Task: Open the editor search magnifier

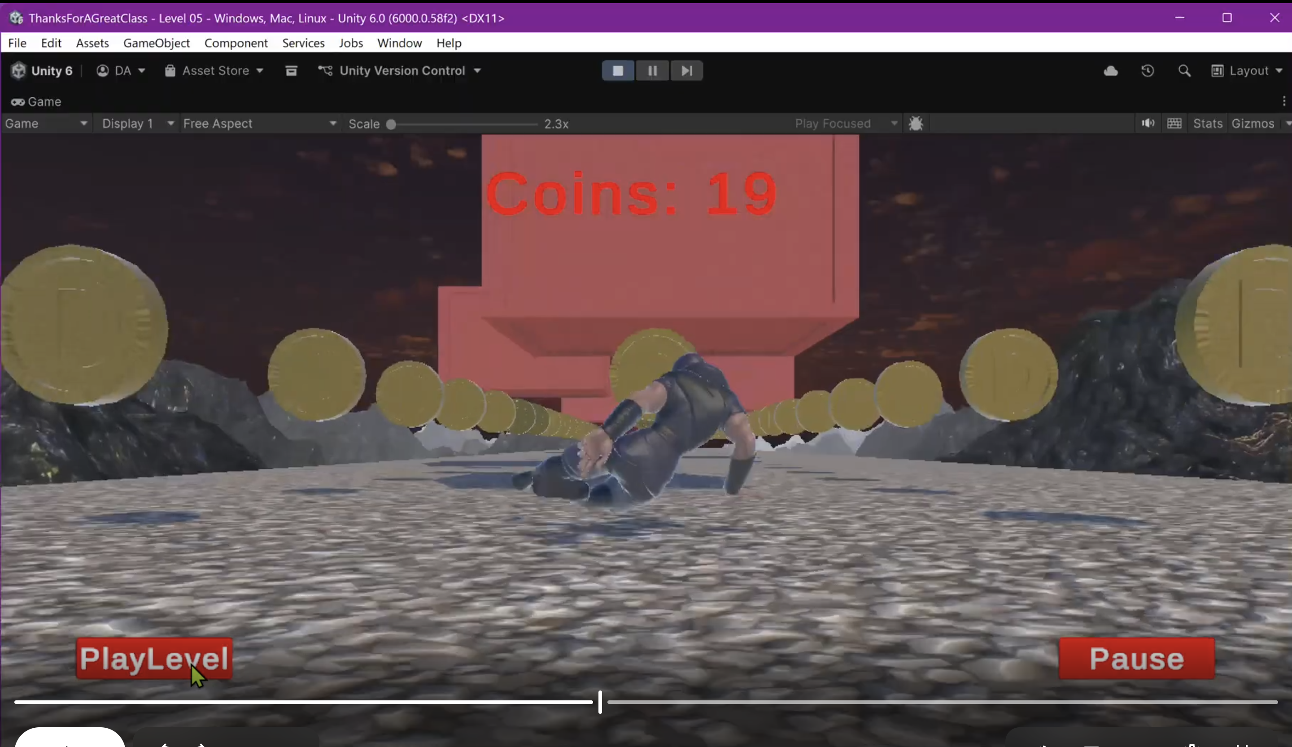Action: (1184, 71)
